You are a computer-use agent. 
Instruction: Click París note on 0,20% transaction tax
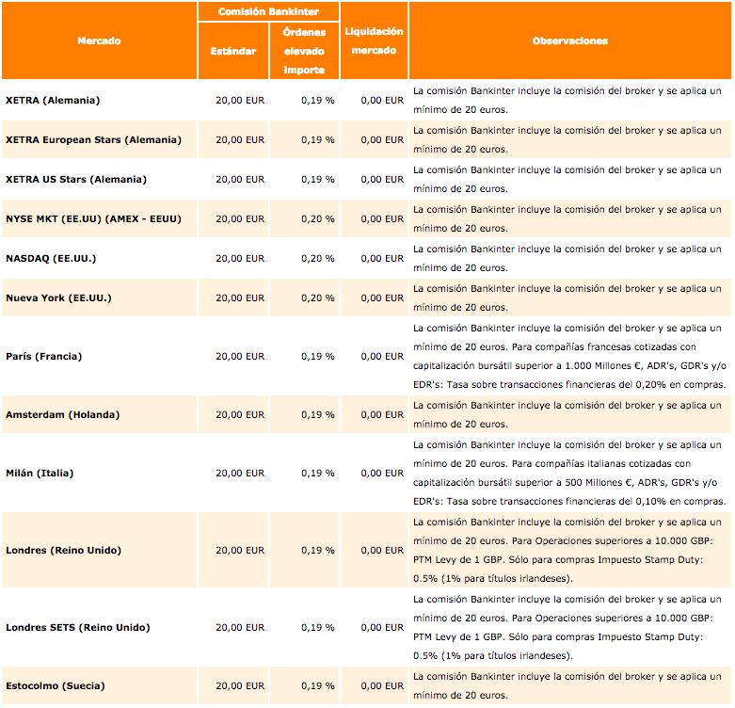click(569, 384)
